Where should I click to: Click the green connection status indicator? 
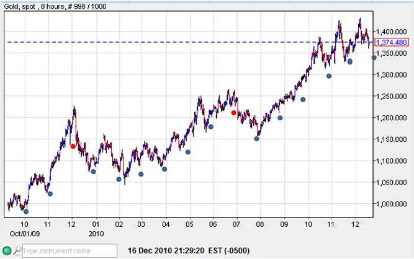pos(6,252)
